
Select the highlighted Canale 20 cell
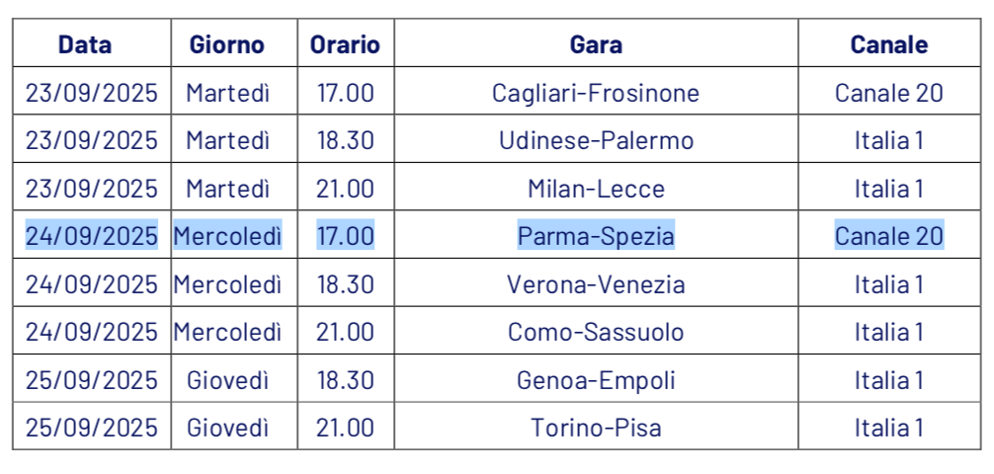[x=888, y=236]
